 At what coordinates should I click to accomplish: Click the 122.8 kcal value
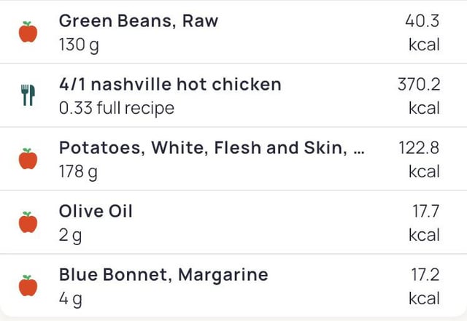pyautogui.click(x=419, y=160)
